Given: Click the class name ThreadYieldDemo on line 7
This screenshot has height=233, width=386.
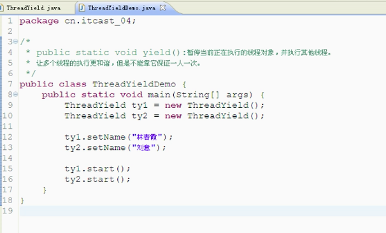Looking at the screenshot, I should pos(134,84).
